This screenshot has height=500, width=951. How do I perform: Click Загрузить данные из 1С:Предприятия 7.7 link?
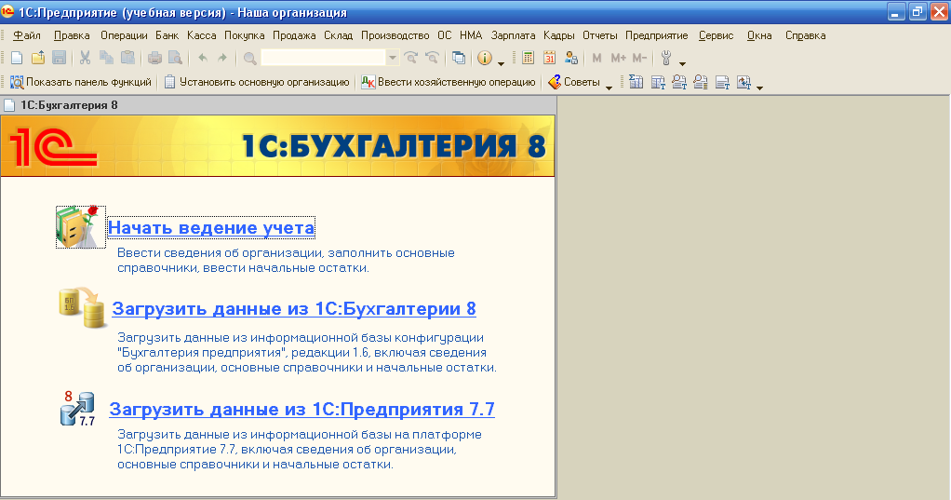pyautogui.click(x=302, y=409)
